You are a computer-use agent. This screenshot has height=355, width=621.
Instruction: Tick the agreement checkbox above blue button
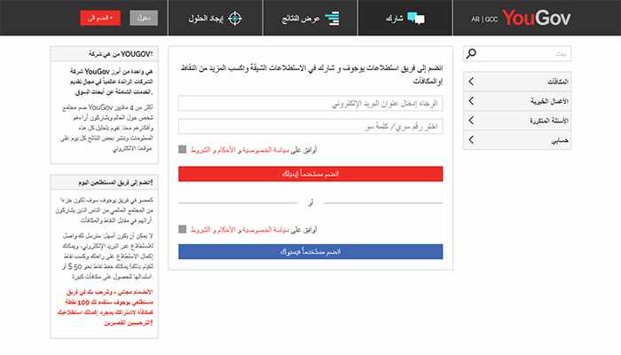182,229
